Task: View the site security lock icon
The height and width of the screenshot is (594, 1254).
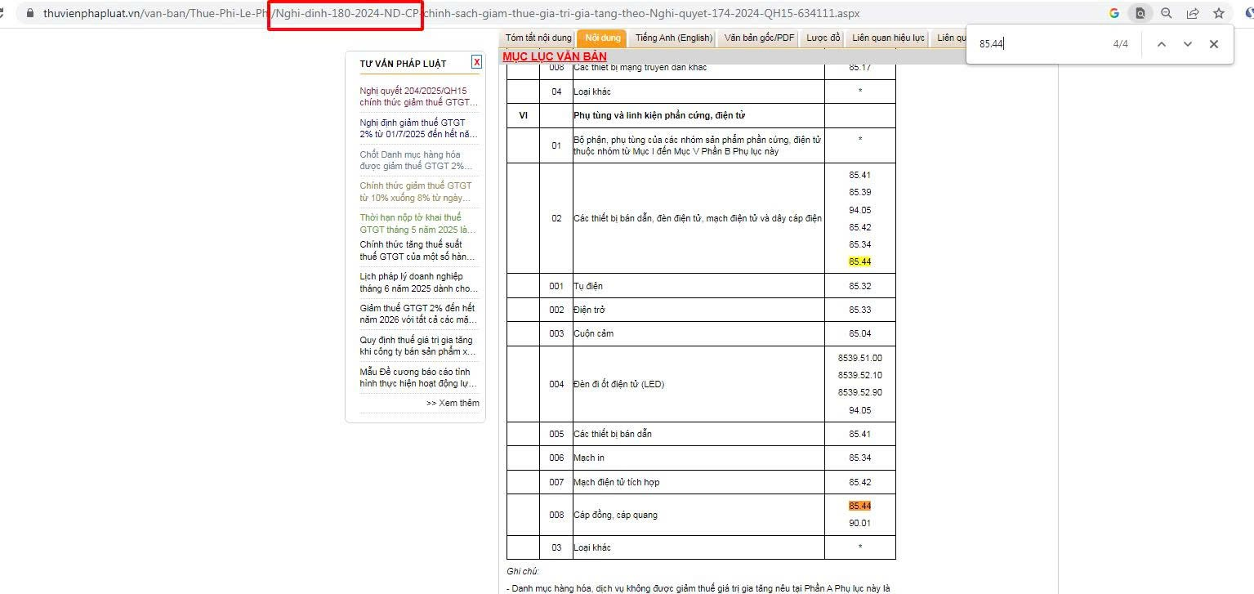Action: (x=31, y=13)
